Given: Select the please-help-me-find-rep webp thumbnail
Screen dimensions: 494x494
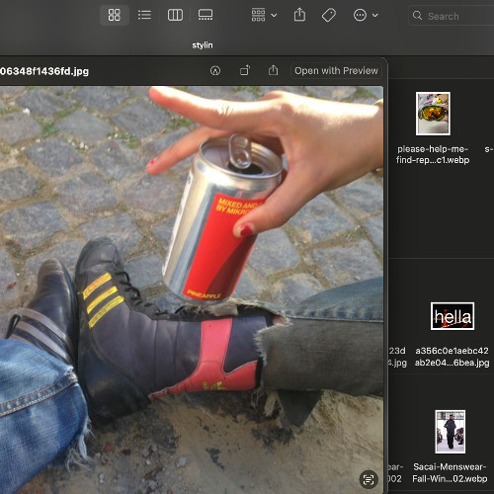Looking at the screenshot, I should point(433,114).
